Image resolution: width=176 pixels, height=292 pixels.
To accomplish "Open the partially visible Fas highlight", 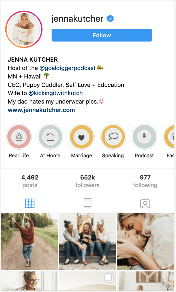I will click(169, 137).
